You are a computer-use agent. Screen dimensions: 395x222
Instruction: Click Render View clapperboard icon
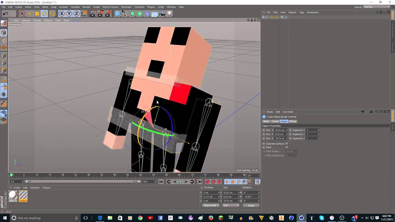93,14
